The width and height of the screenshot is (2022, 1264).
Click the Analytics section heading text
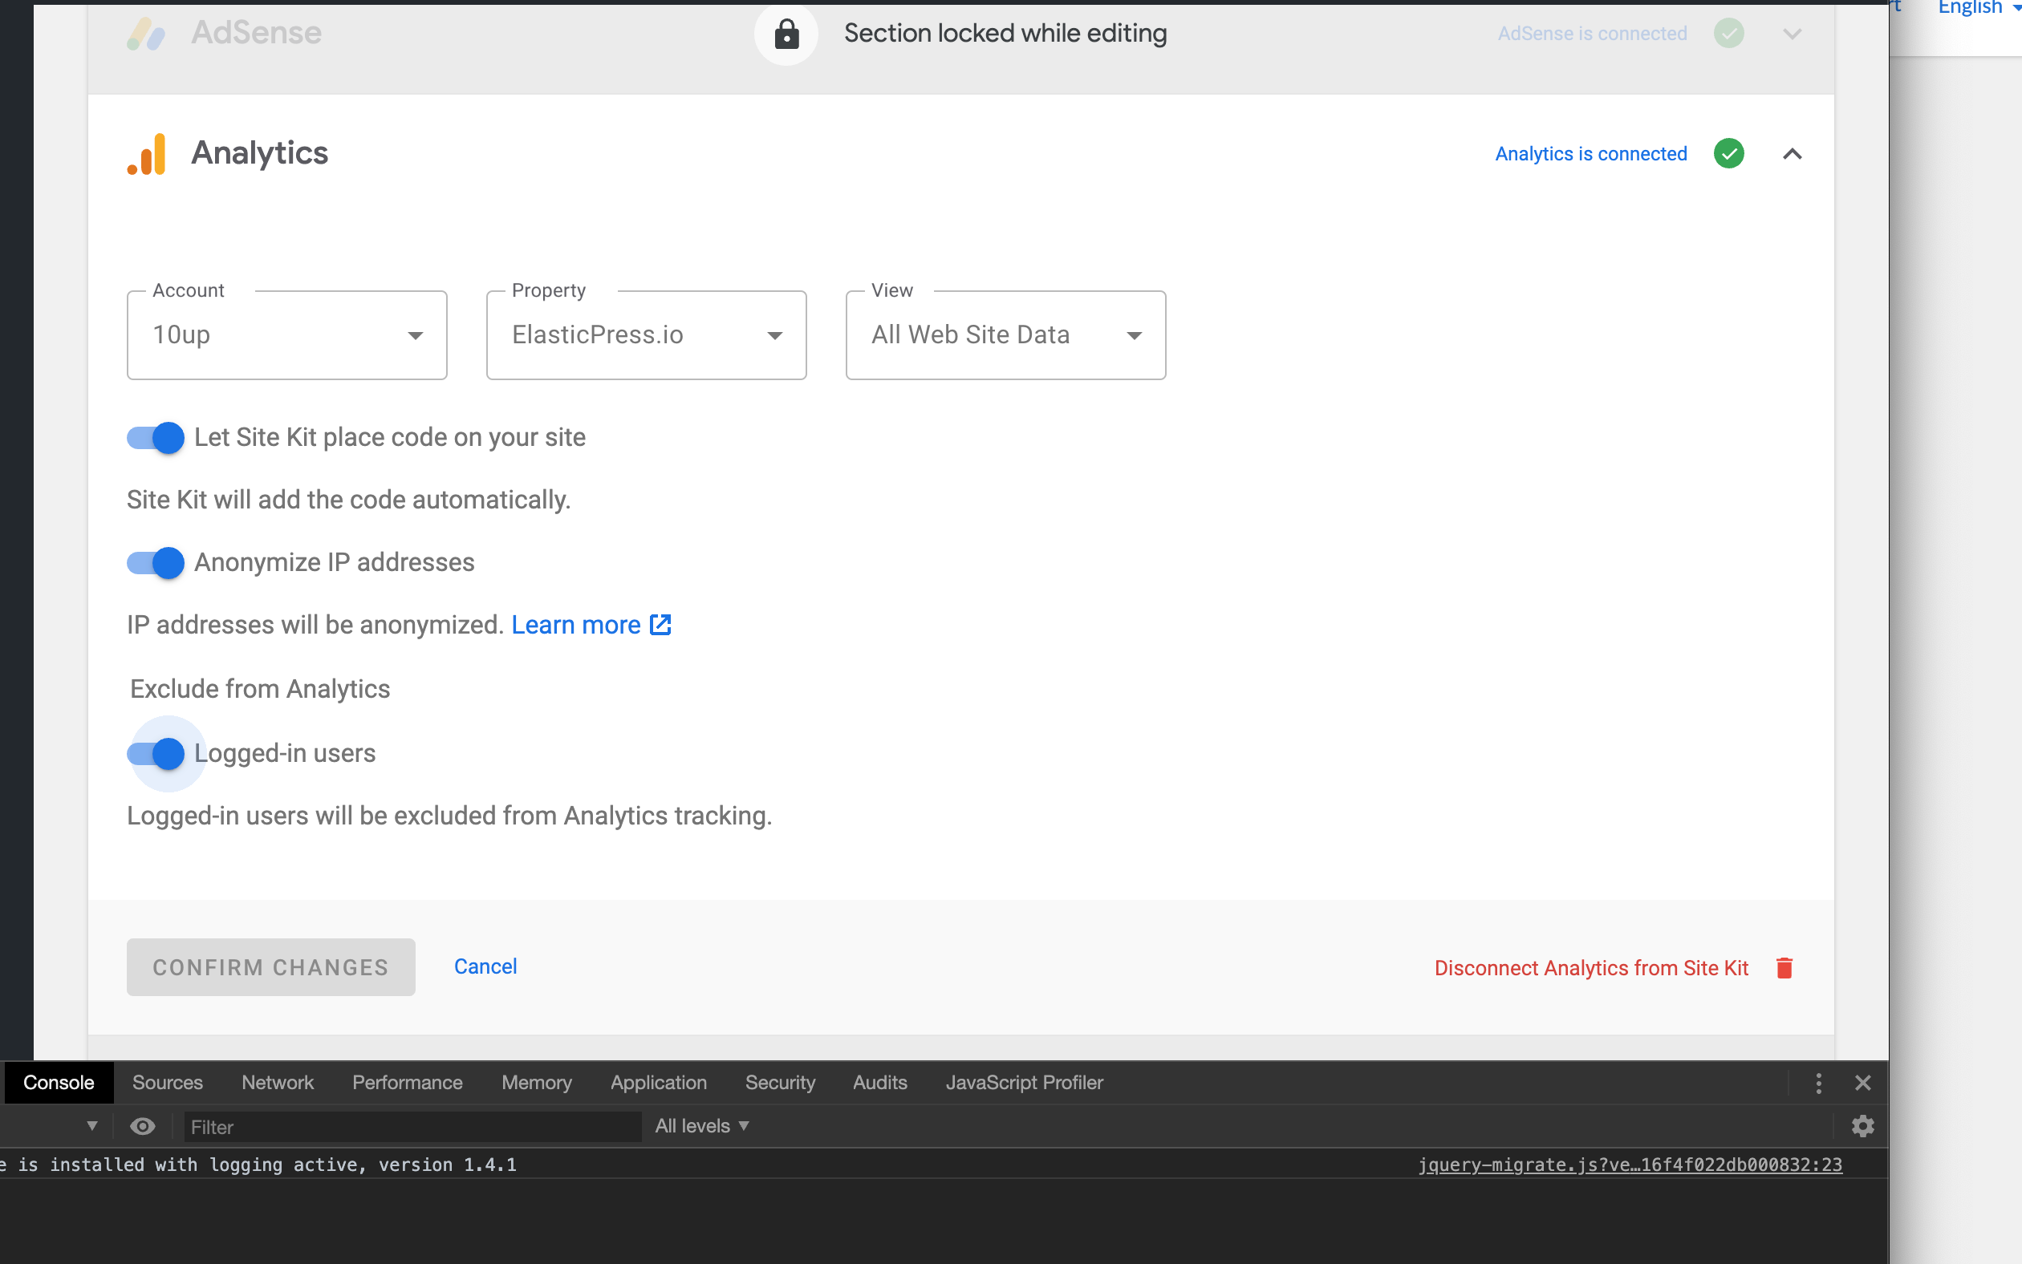coord(260,153)
